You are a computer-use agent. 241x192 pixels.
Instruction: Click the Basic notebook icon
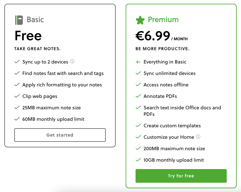(x=19, y=20)
